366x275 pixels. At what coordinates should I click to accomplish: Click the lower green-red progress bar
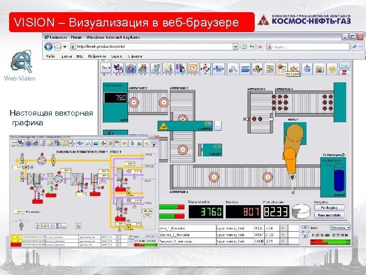tap(172, 216)
